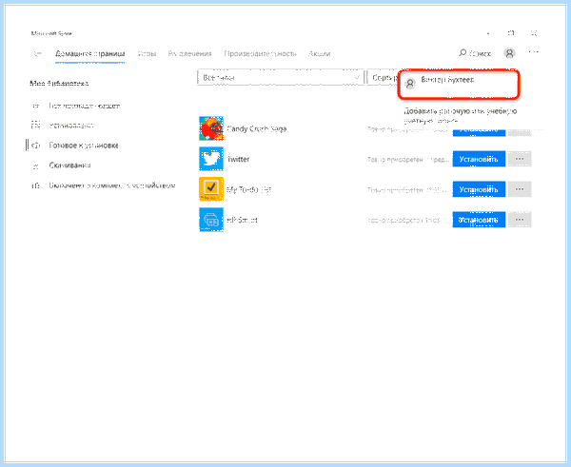Click the HP Smart app title
This screenshot has width=571, height=467.
point(242,220)
